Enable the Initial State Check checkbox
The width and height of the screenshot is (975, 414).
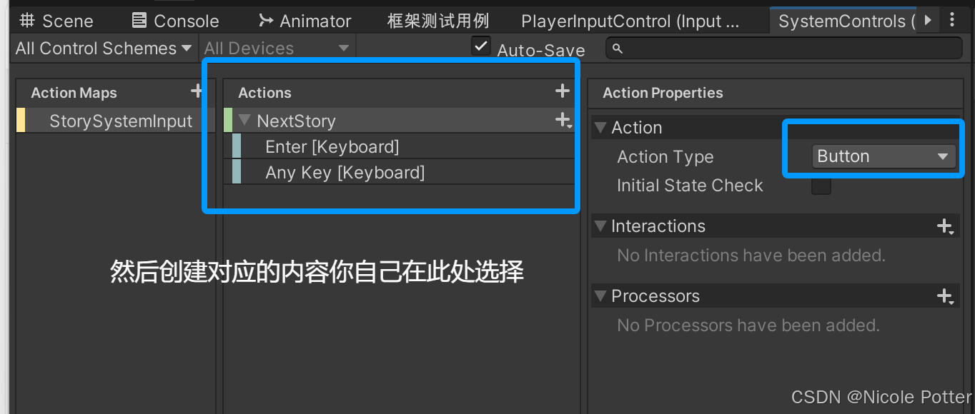click(821, 186)
